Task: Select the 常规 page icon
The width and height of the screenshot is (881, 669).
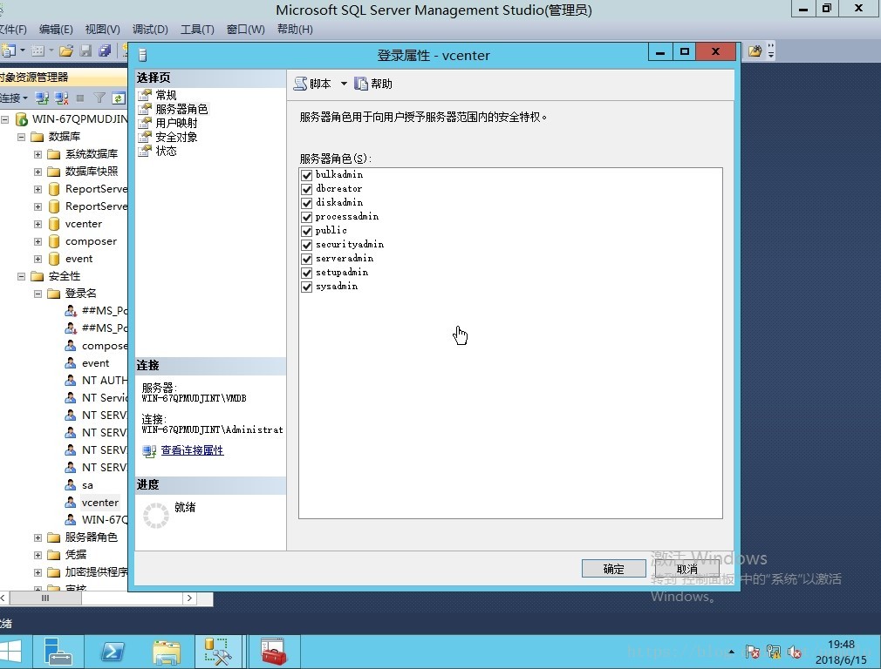Action: pos(145,95)
